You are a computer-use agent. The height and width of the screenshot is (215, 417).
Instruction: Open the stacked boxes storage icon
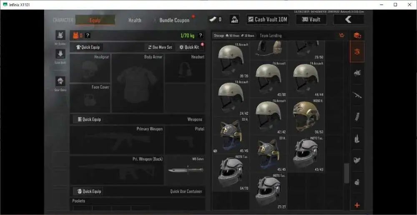[x=357, y=35]
